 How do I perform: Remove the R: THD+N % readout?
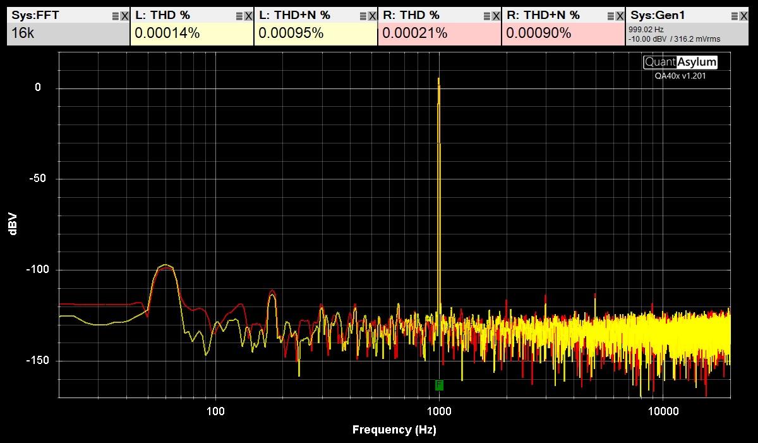[x=620, y=16]
